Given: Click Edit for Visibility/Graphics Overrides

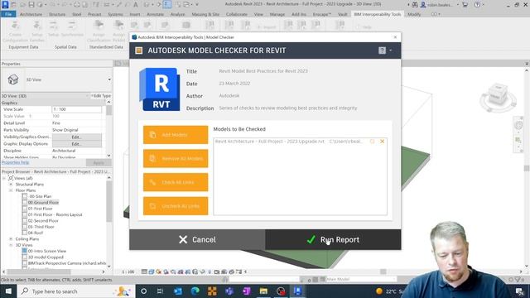Looking at the screenshot, I should tap(77, 137).
